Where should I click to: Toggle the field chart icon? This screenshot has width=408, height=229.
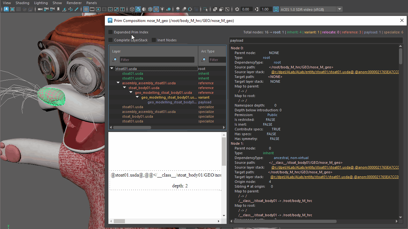pyautogui.click(x=110, y=9)
